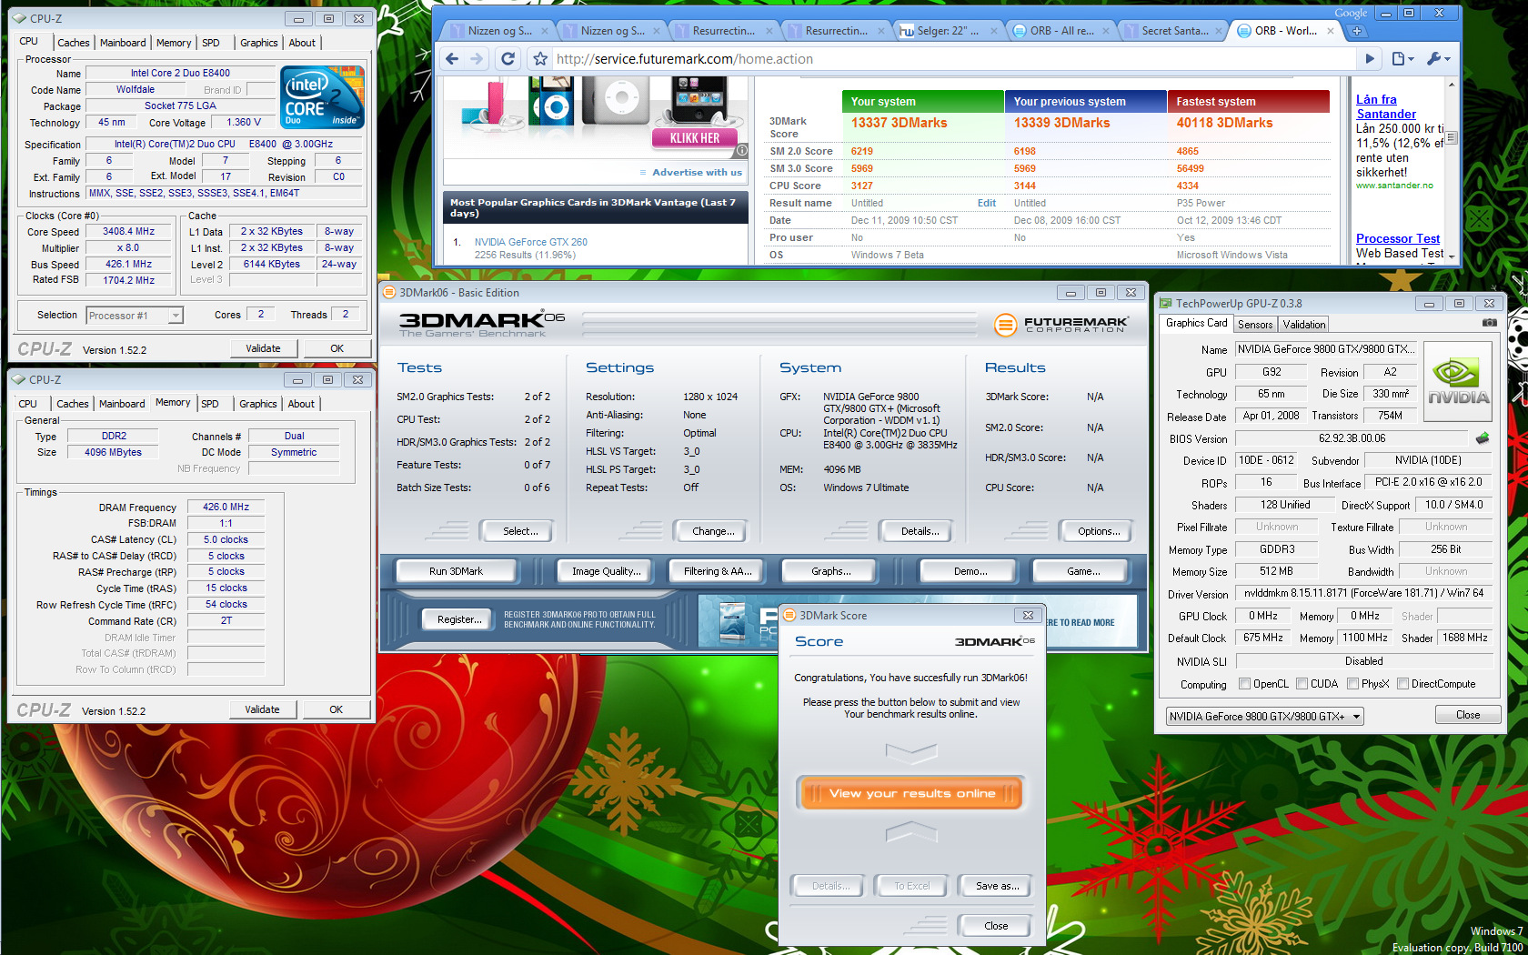Open the browser page menu dropdown
This screenshot has width=1528, height=955.
pos(1402,59)
